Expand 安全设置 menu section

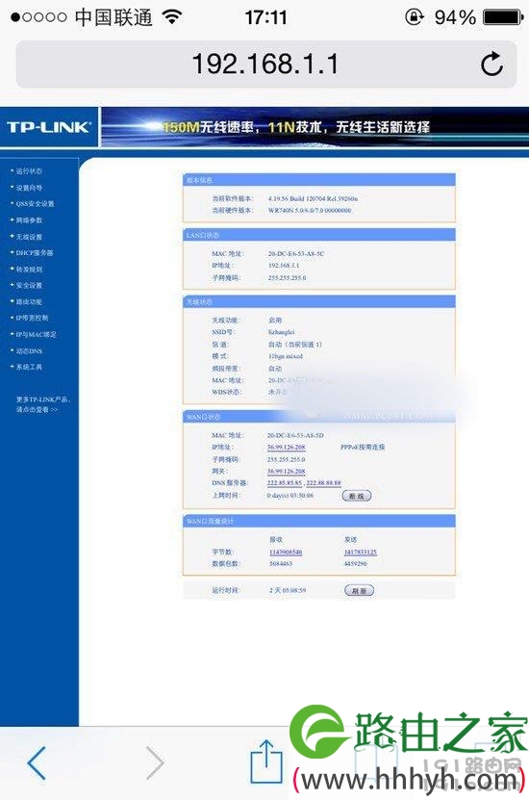pyautogui.click(x=29, y=285)
